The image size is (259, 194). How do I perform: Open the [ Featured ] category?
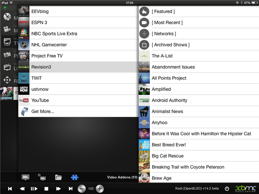pos(199,11)
